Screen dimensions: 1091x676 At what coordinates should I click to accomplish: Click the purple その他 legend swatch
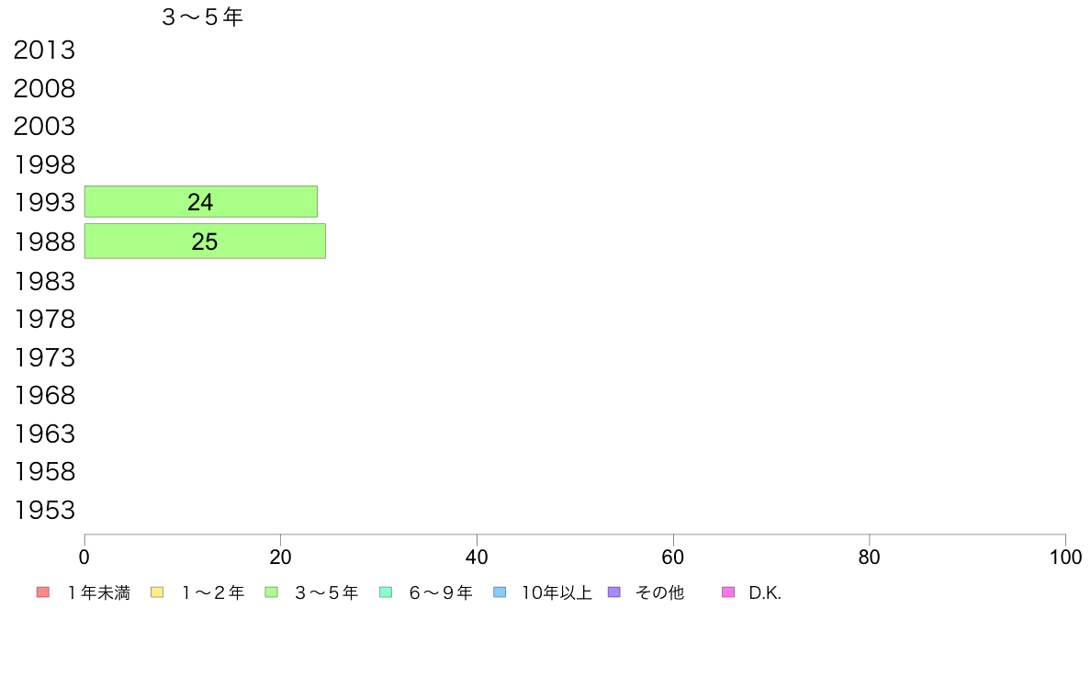tap(613, 592)
